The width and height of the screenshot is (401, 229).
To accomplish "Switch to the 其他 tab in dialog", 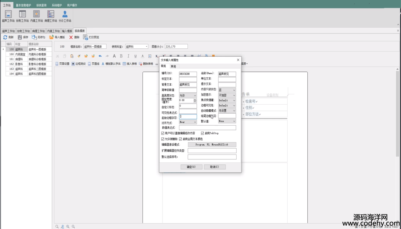I will pyautogui.click(x=173, y=66).
